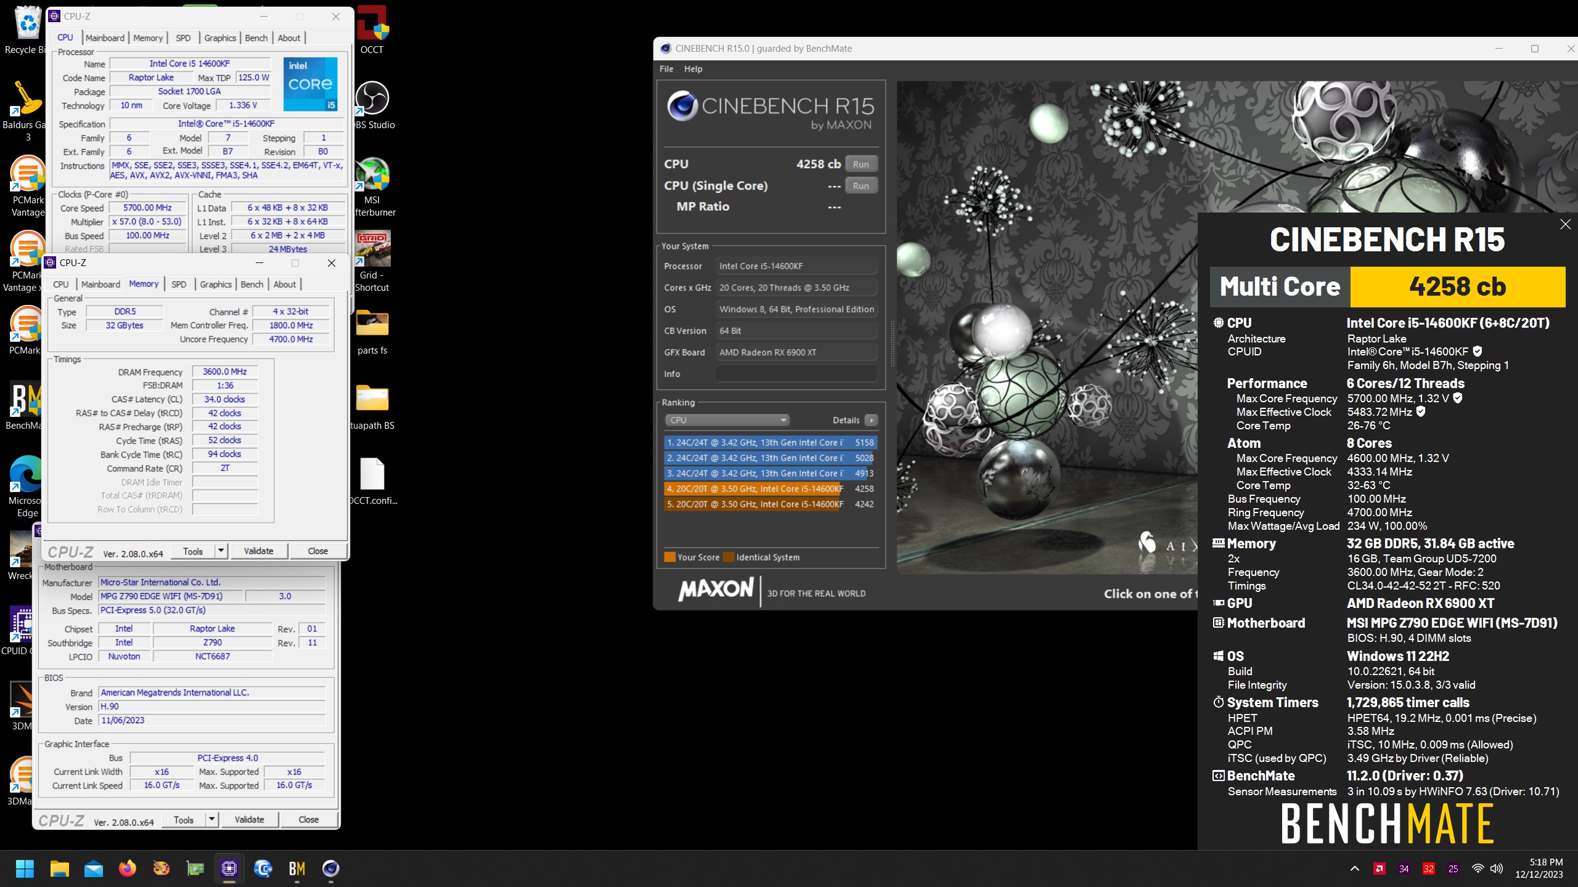Click Tools button in Memory CPU-Z window
This screenshot has height=887, width=1578.
(x=193, y=551)
